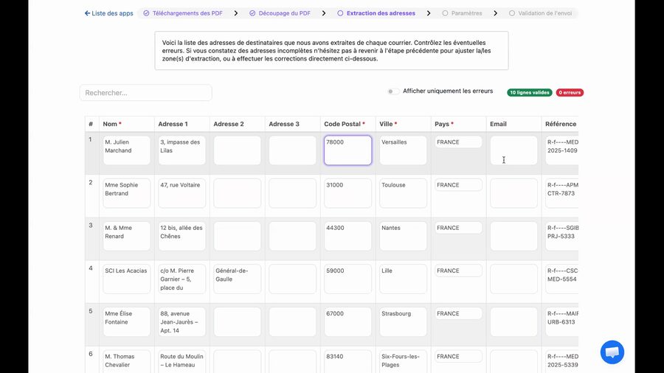Screen dimensions: 664x373
Task: Open Pays dropdown for Thomas Chevalier row
Action: tap(458, 357)
